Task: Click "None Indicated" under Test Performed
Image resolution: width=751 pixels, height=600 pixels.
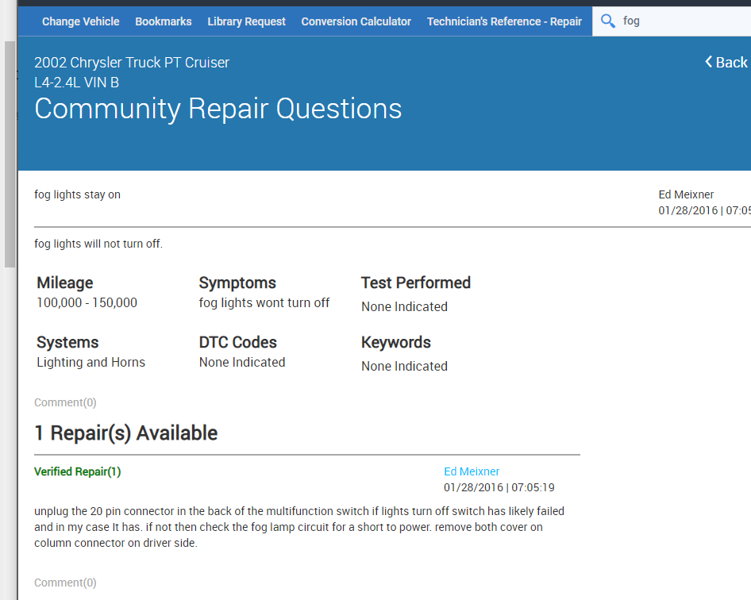Action: pos(404,307)
